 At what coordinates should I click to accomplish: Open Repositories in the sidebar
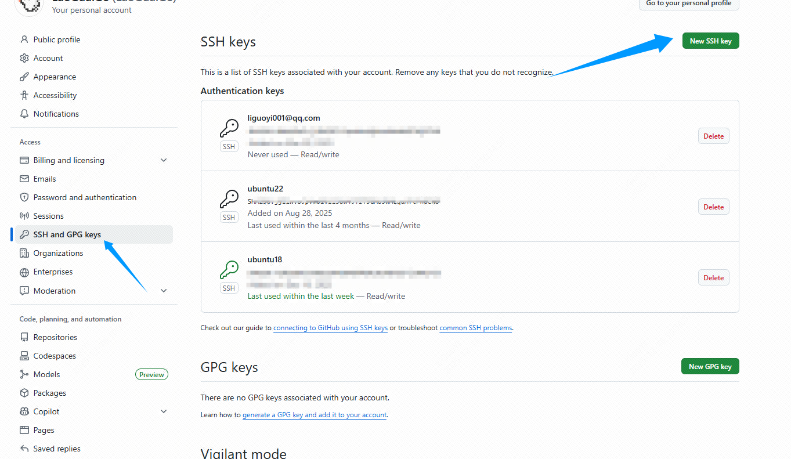click(x=55, y=337)
